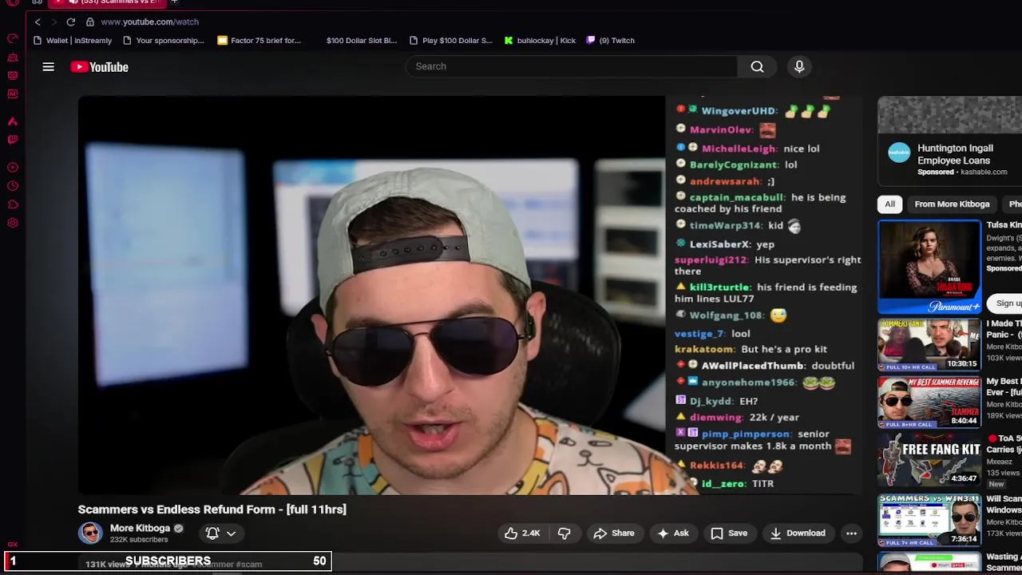Open the Free Fang Kit video thumbnail
This screenshot has width=1022, height=575.
coord(929,460)
